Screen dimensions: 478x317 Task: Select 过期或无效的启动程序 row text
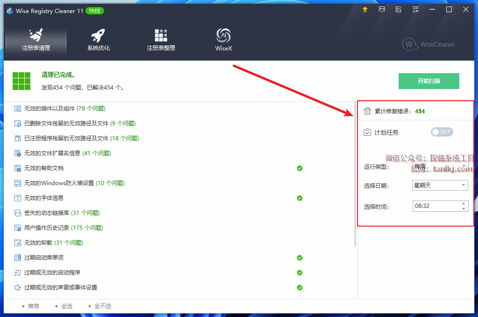tap(52, 273)
